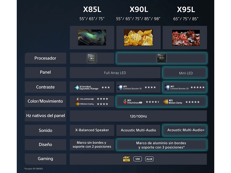Click Marco de aluminio sin bordes design cell
Viewport: 231px width, 173px height.
point(162,145)
